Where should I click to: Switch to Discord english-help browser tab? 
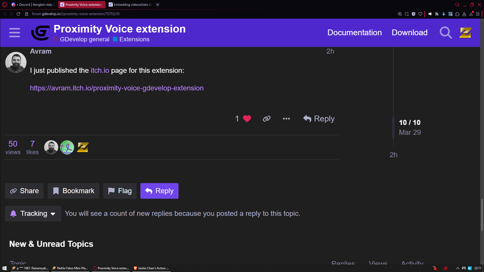(x=33, y=5)
